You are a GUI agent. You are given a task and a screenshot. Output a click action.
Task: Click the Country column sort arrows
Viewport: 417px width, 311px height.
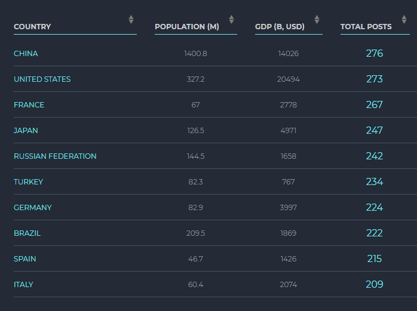click(131, 20)
